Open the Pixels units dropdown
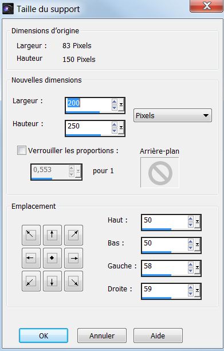The width and height of the screenshot is (224, 351). [172, 115]
